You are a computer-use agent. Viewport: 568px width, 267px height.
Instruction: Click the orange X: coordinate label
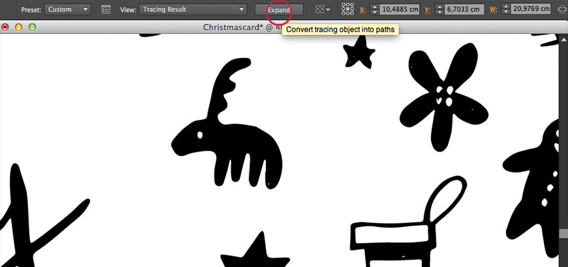pyautogui.click(x=363, y=10)
